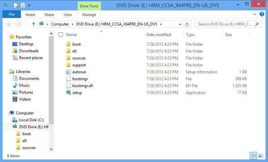The image size is (268, 162).
Task: Go back with the Back arrow
Action: 9,24
